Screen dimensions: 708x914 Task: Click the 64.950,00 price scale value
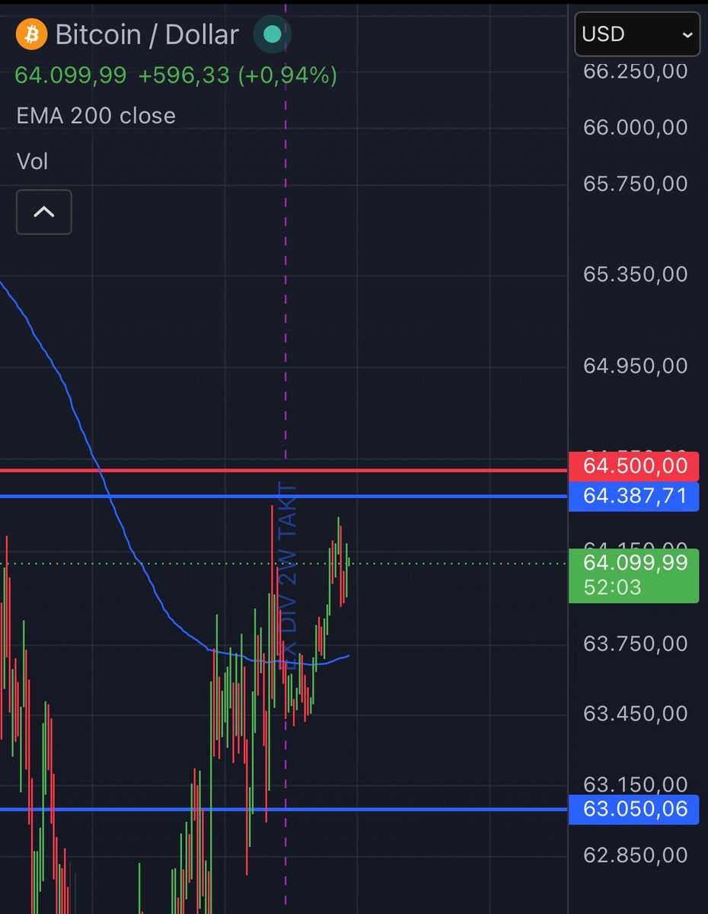pyautogui.click(x=636, y=366)
